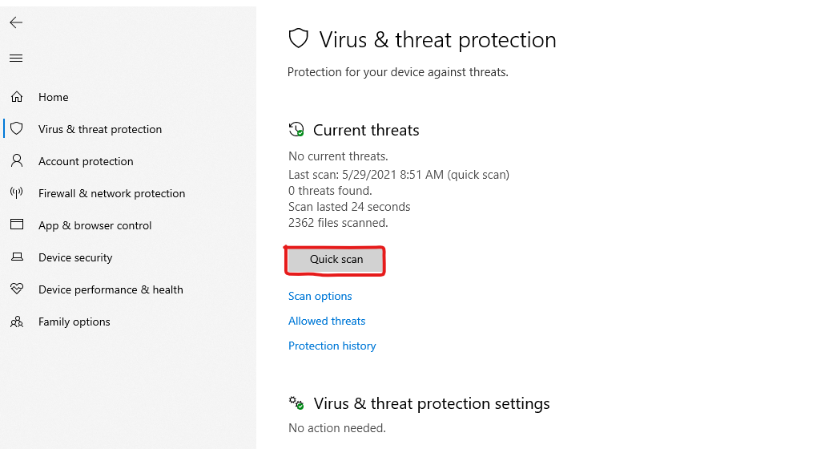Open Firewall & network protection page
The image size is (829, 449).
click(111, 193)
